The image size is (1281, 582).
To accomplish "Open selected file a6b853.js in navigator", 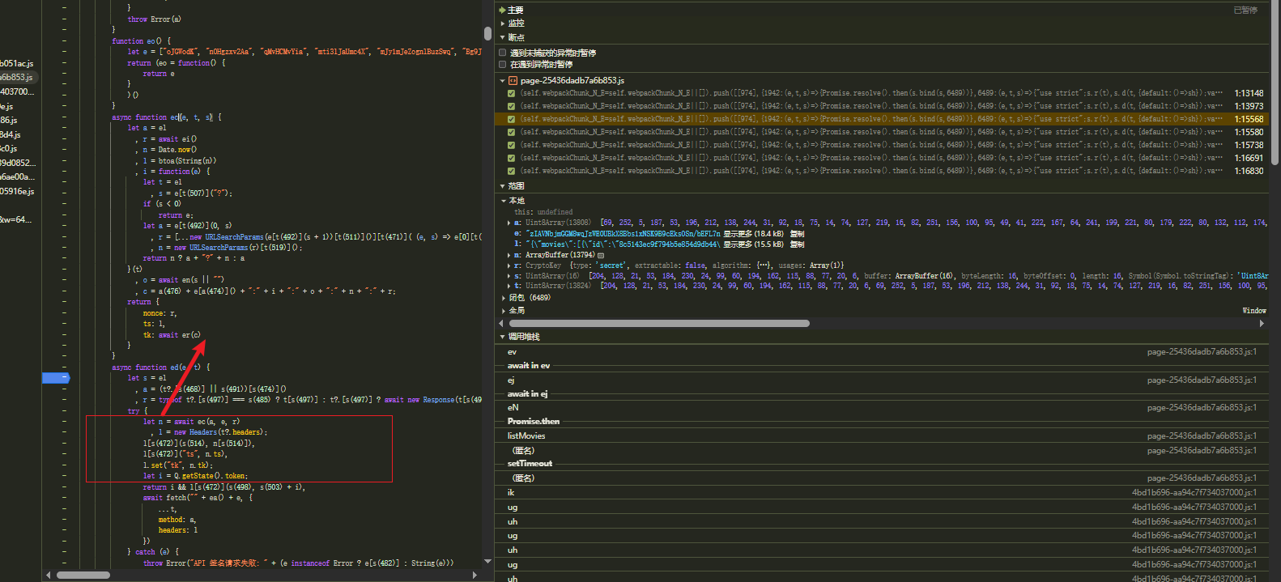I will tap(18, 78).
